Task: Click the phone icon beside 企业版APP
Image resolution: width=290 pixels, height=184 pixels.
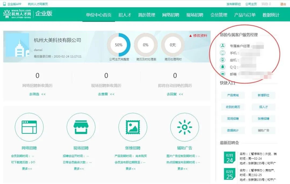Action: coord(5,4)
